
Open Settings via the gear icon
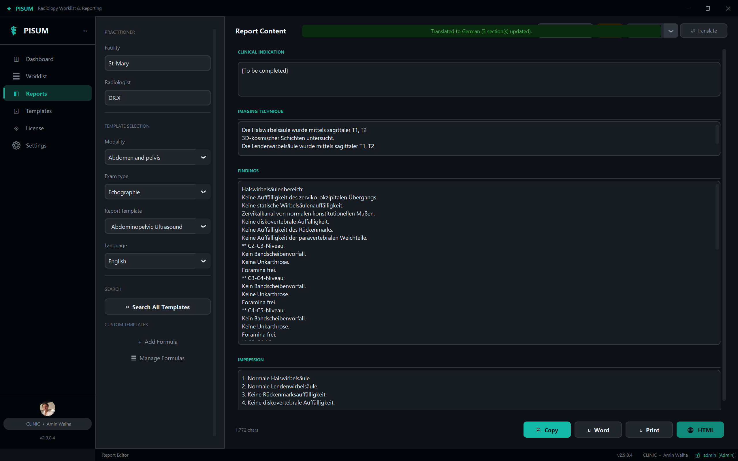click(16, 146)
